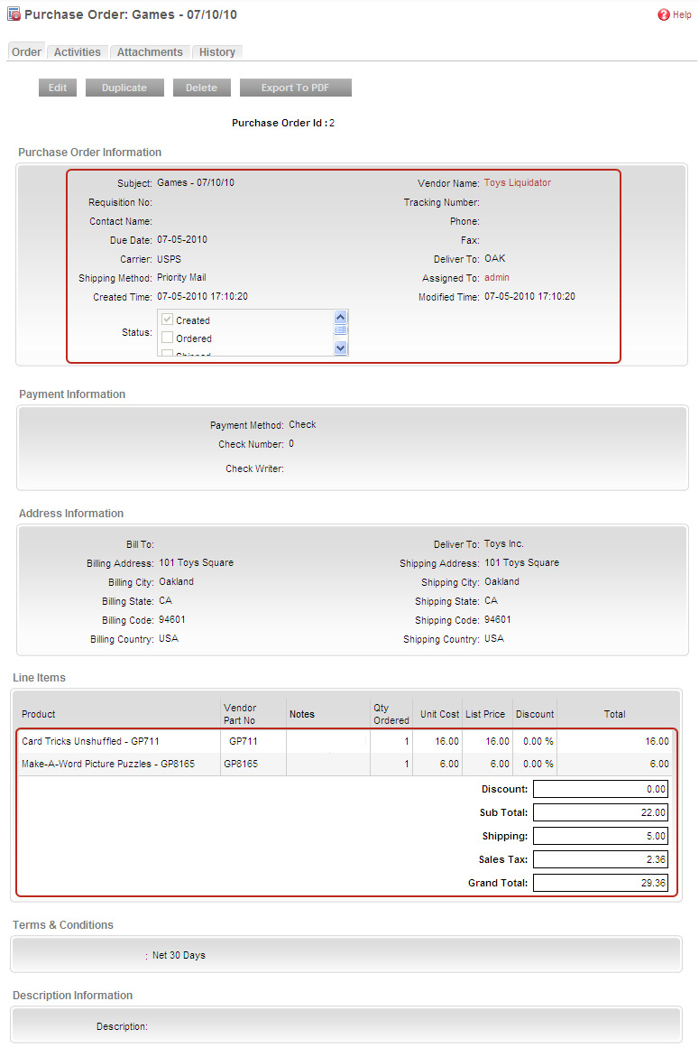Click the Product column header
This screenshot has width=699, height=1057.
point(39,714)
